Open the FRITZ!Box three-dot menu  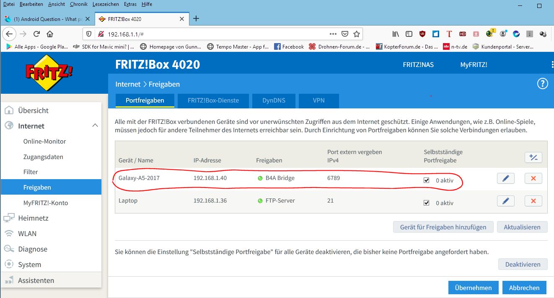[552, 64]
